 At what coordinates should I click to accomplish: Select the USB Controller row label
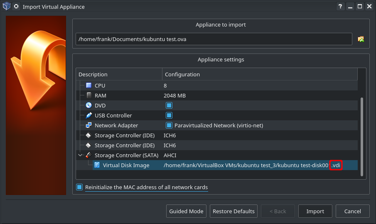click(x=113, y=116)
